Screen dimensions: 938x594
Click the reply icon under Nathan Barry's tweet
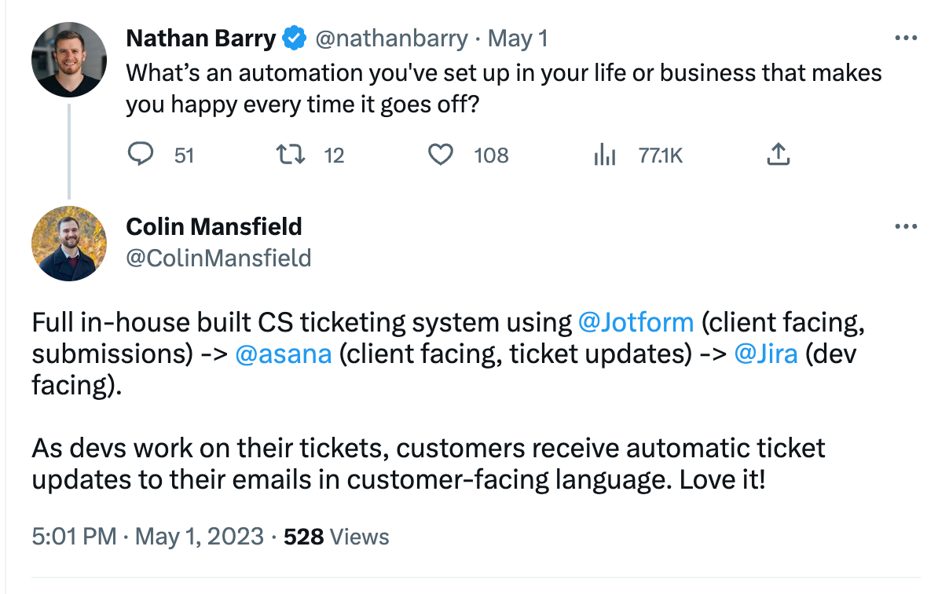[140, 155]
